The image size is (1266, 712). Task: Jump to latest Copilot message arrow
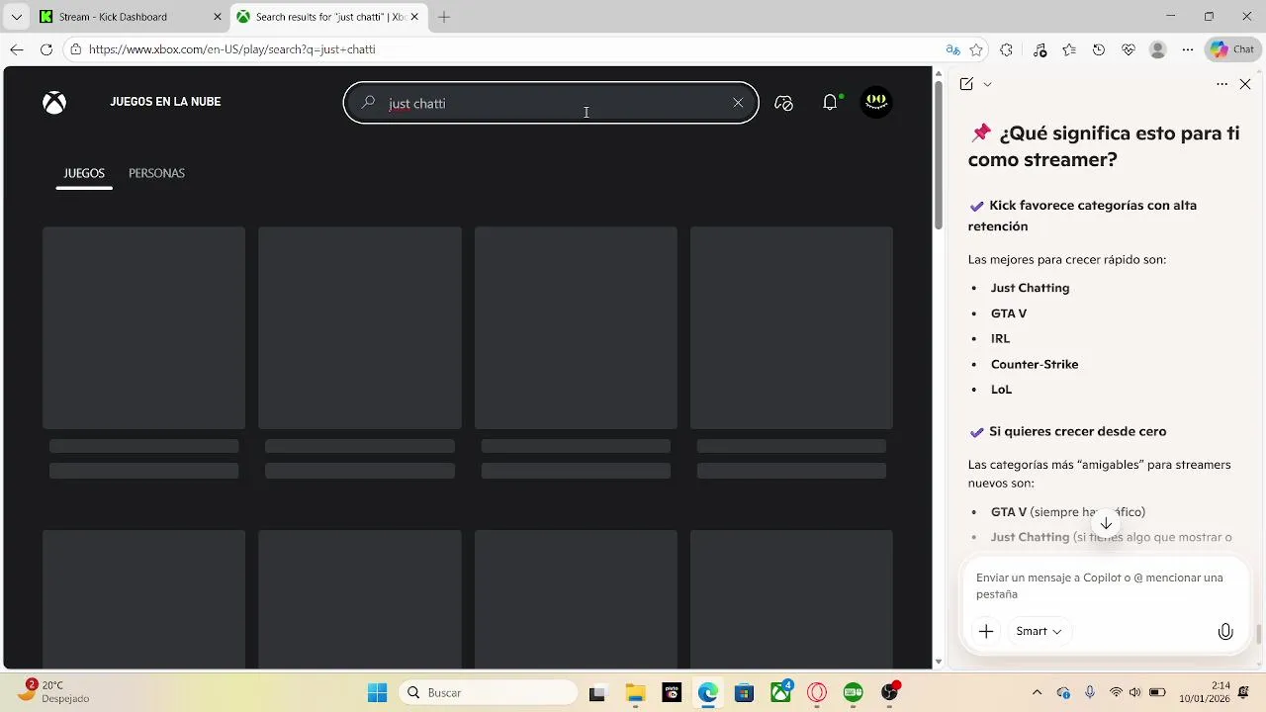pos(1106,524)
